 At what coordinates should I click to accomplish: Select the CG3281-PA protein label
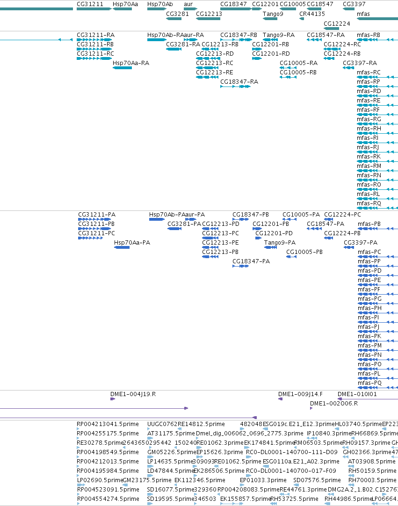(184, 224)
